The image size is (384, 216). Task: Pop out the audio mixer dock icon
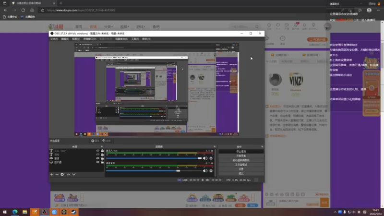215,147
